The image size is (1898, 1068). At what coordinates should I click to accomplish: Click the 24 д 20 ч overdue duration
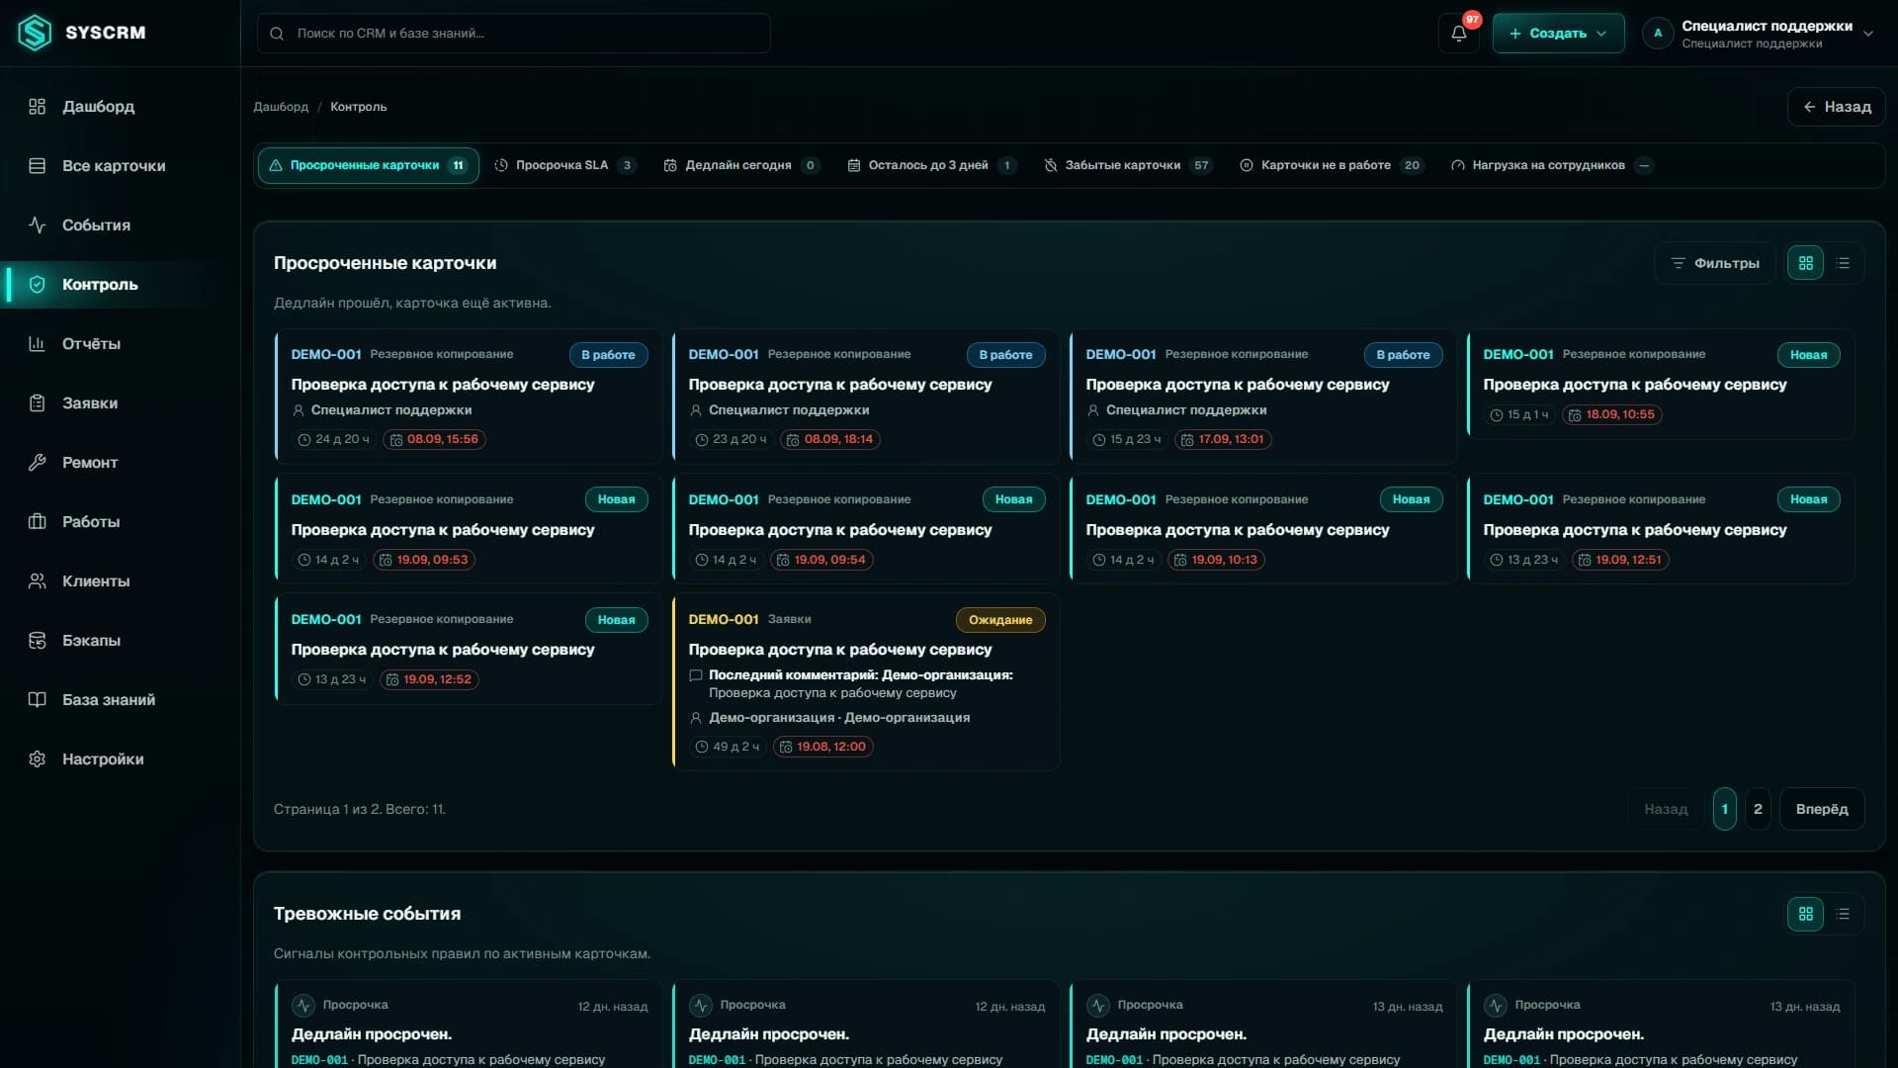tap(333, 439)
